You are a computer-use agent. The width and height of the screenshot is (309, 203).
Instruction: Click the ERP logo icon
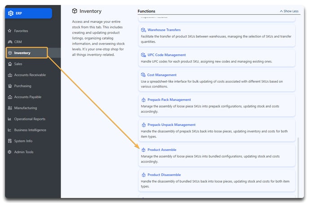[x=11, y=13]
